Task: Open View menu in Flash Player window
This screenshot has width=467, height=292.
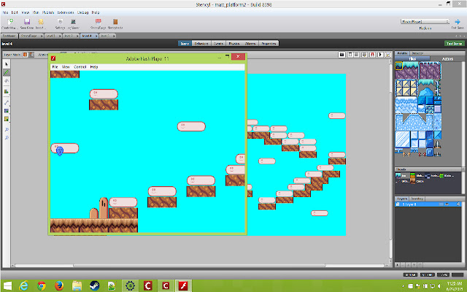Action: click(x=66, y=67)
